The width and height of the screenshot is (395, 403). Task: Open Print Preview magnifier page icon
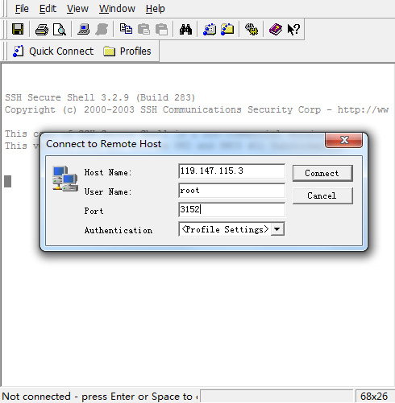coord(60,30)
